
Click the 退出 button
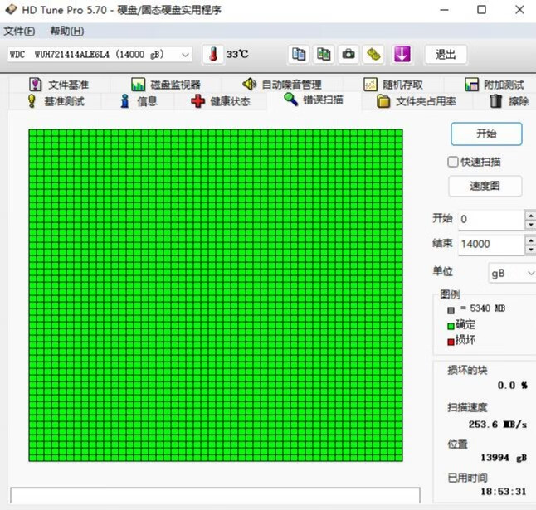point(446,54)
